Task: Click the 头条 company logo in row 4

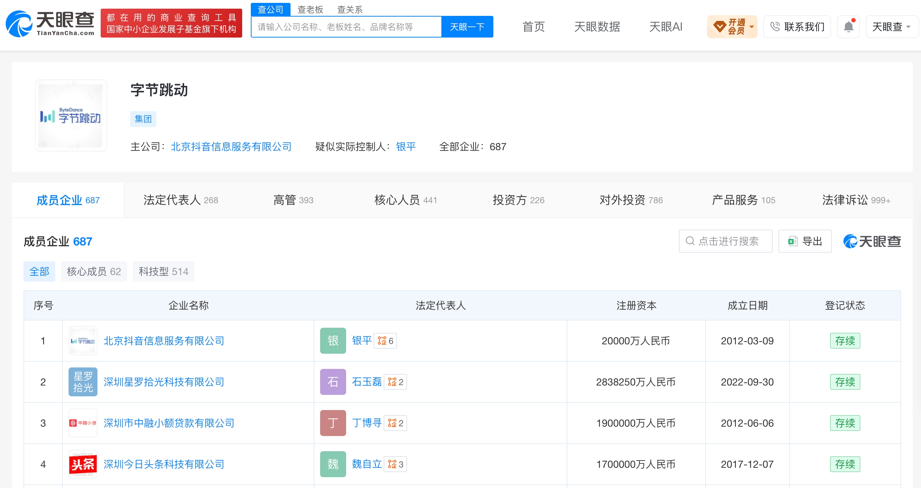Action: pos(83,464)
